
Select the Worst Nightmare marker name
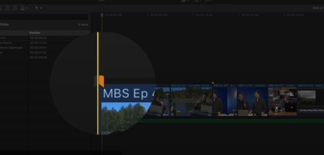[x=11, y=48]
